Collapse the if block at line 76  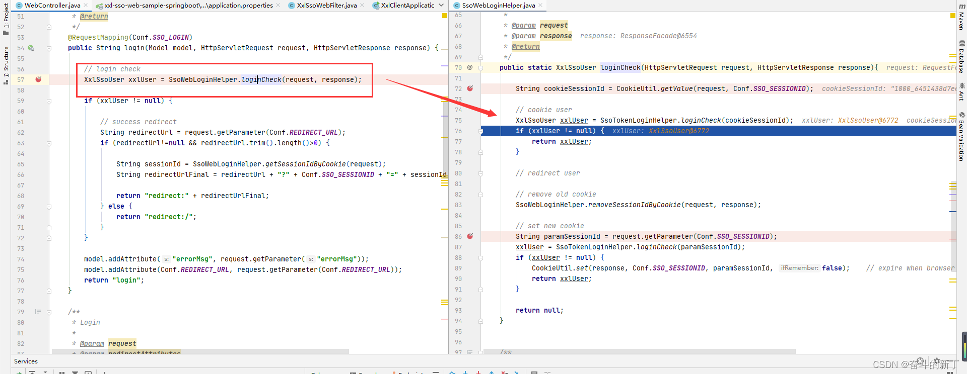click(x=480, y=131)
